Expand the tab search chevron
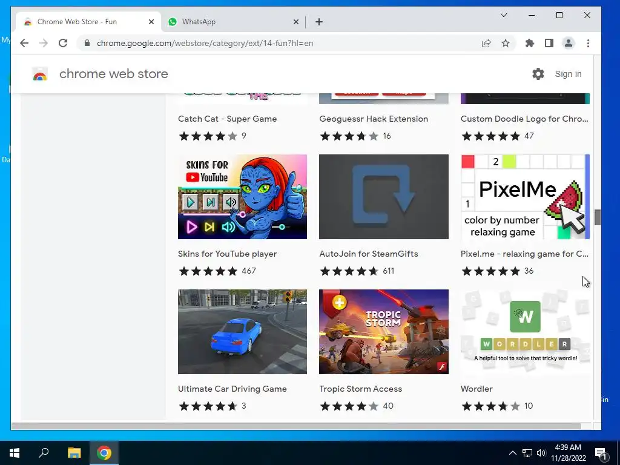 pyautogui.click(x=503, y=15)
